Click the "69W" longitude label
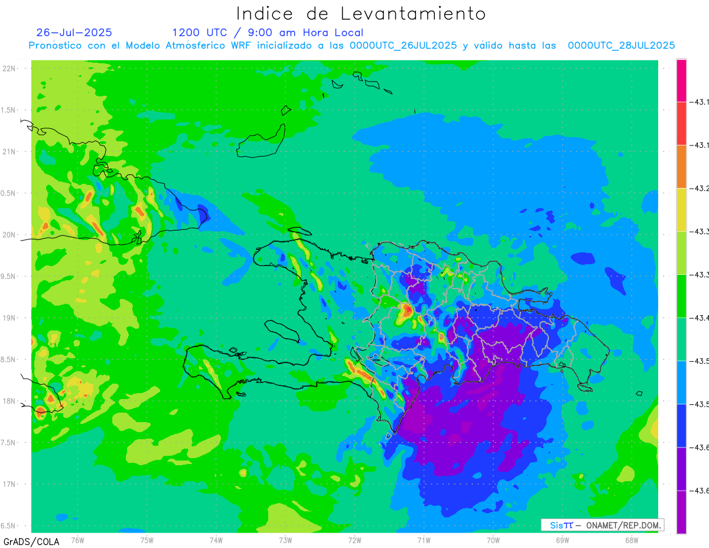 (562, 540)
